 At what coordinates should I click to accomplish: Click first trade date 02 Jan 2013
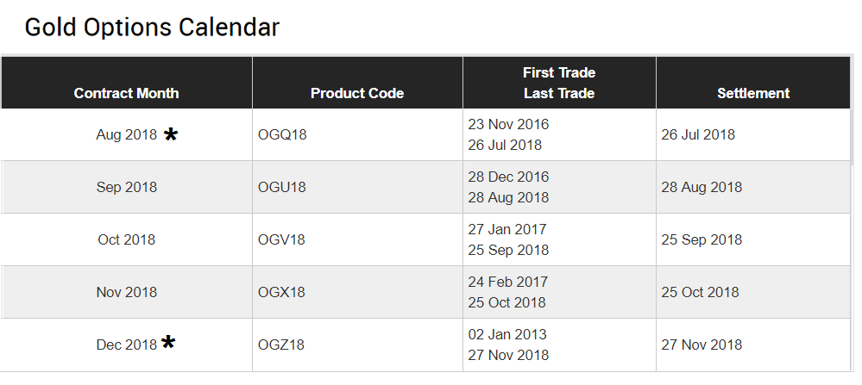tap(507, 334)
